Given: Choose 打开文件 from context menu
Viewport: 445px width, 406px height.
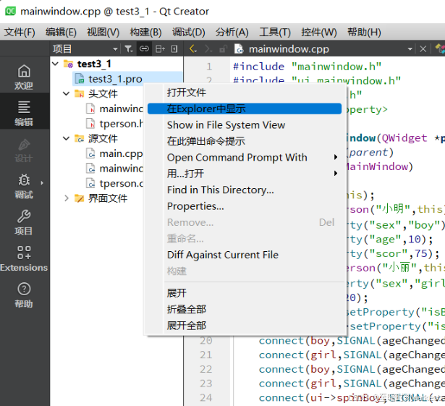Looking at the screenshot, I should 245,93.
